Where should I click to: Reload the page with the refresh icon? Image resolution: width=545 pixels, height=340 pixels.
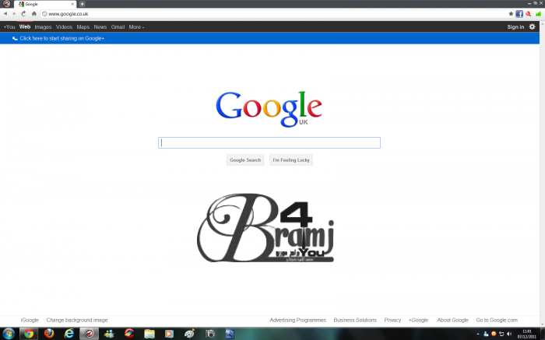coord(23,14)
